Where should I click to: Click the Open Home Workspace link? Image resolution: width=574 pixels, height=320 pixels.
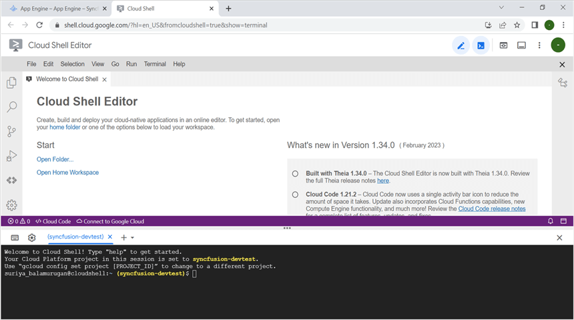click(x=67, y=173)
